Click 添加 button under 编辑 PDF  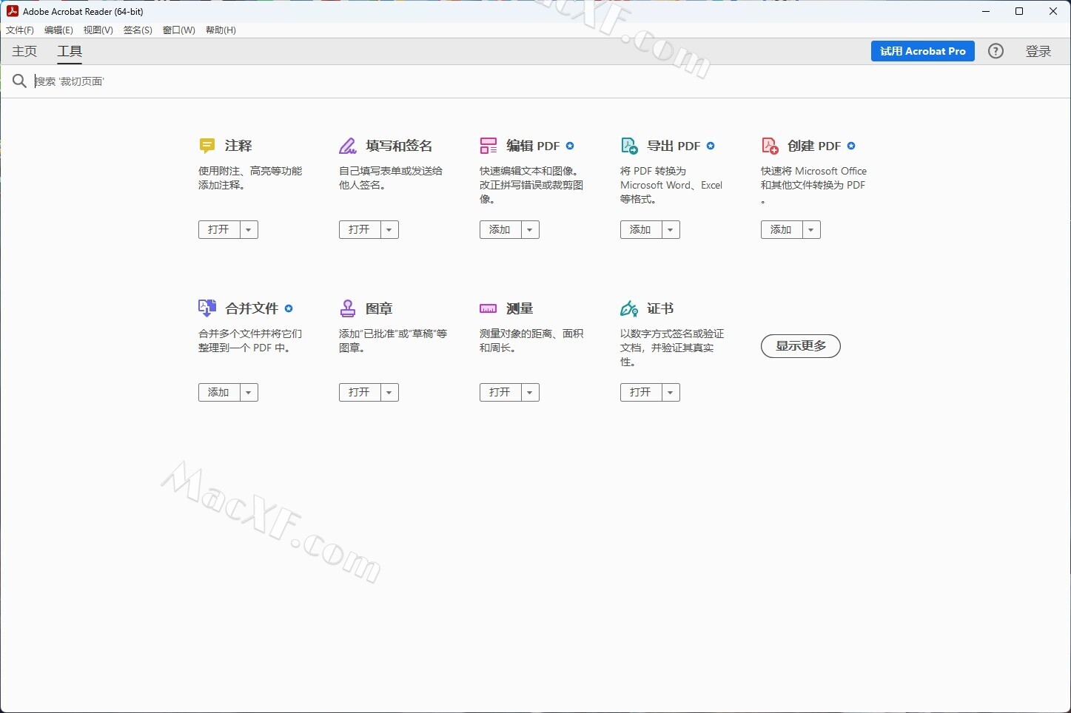point(500,230)
